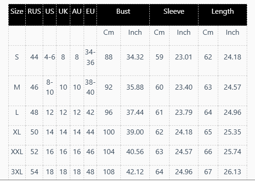The height and width of the screenshot is (182, 255).
Task: Click the RUS header cell
Action: 34,11
